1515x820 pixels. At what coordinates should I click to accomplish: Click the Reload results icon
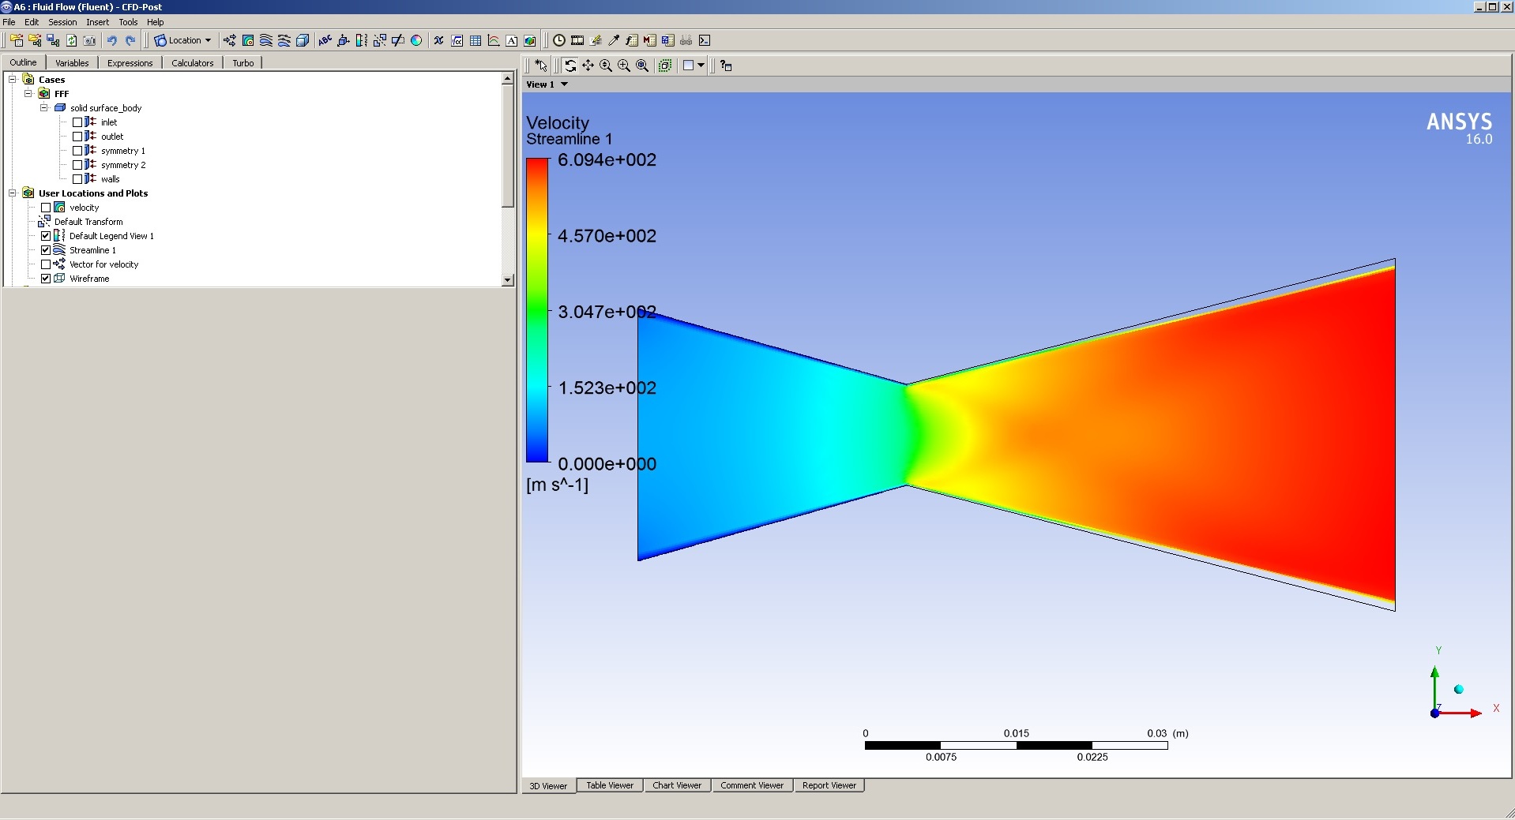(72, 40)
